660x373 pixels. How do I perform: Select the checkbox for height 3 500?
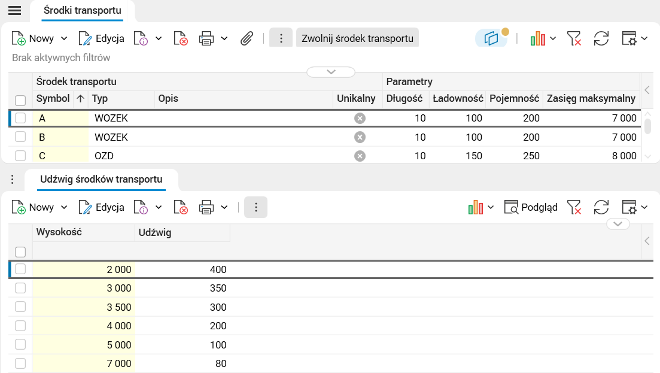[20, 307]
